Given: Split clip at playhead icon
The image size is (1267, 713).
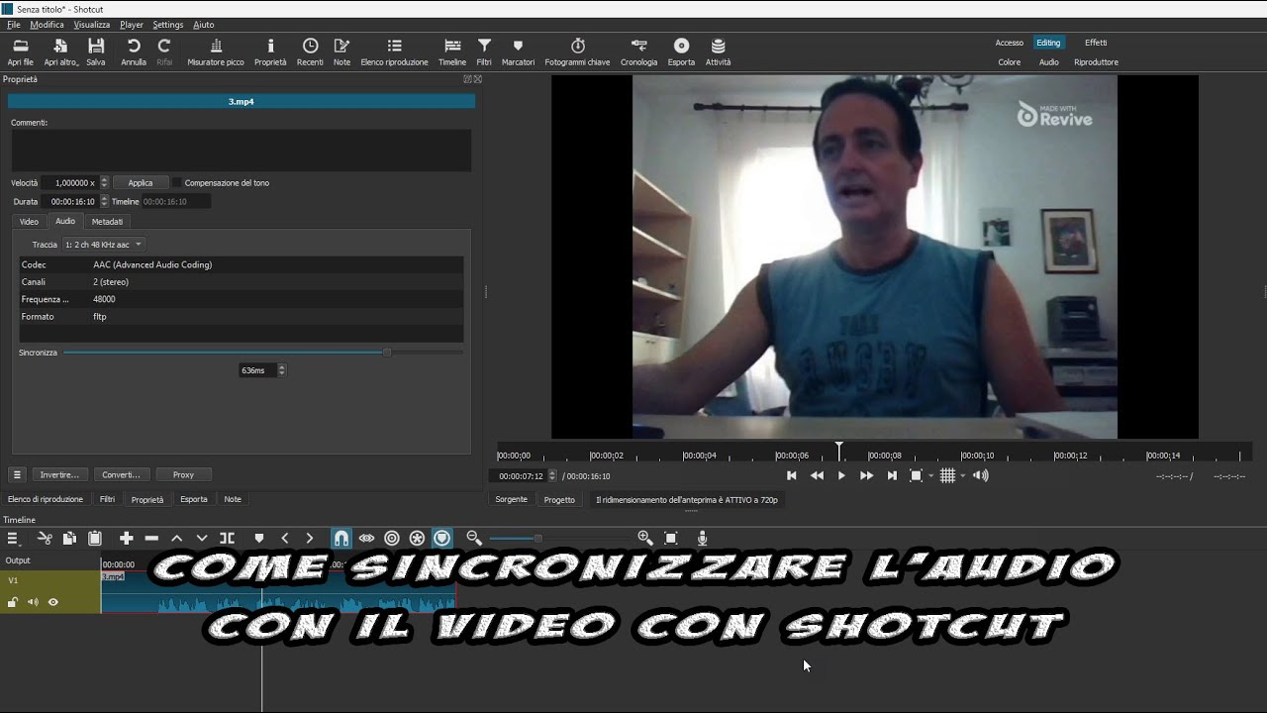Looking at the screenshot, I should [x=227, y=538].
